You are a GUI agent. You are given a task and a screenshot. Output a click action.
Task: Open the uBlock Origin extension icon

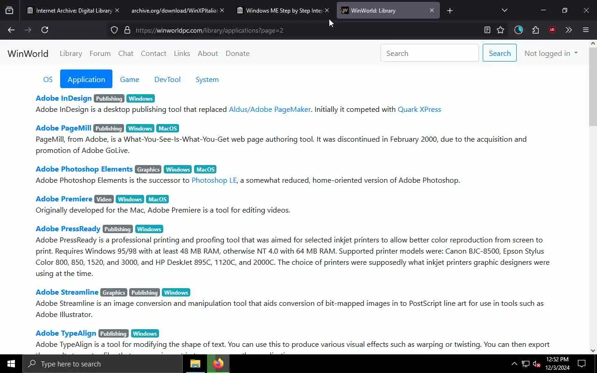pyautogui.click(x=552, y=30)
